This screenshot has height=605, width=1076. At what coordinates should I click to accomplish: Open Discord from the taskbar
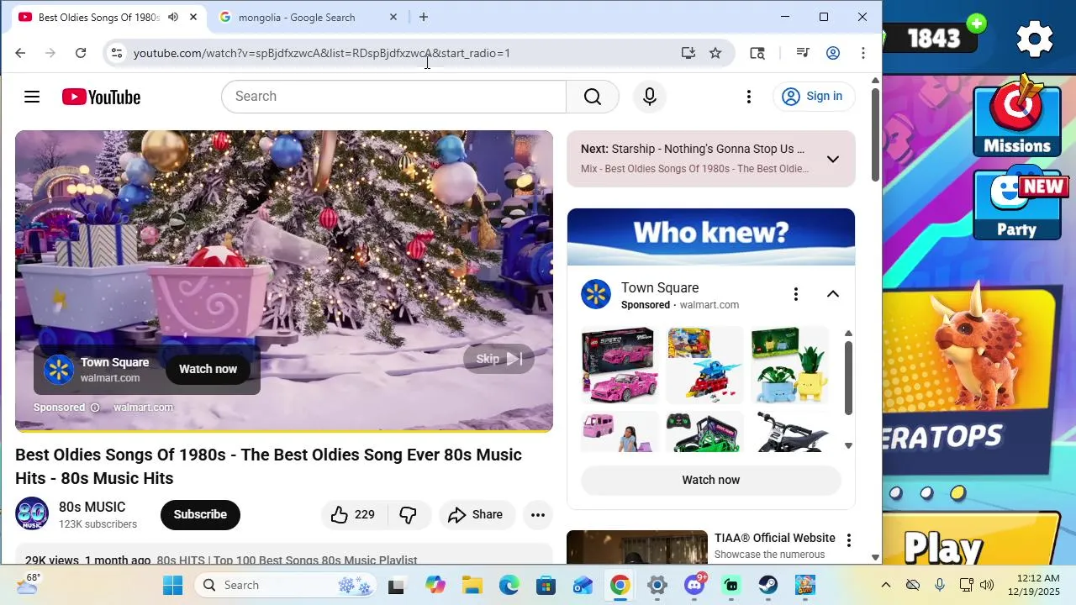tap(694, 586)
